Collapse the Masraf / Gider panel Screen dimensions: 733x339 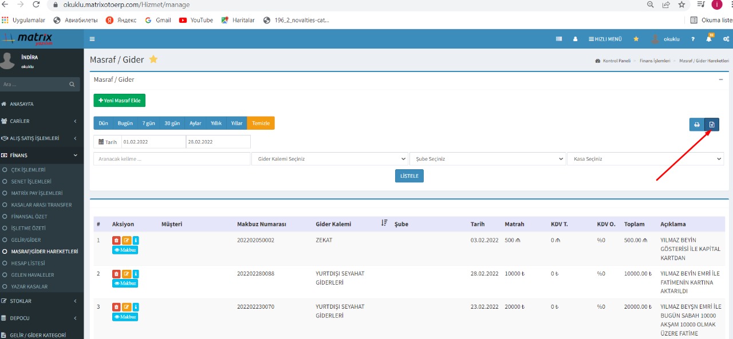(721, 79)
